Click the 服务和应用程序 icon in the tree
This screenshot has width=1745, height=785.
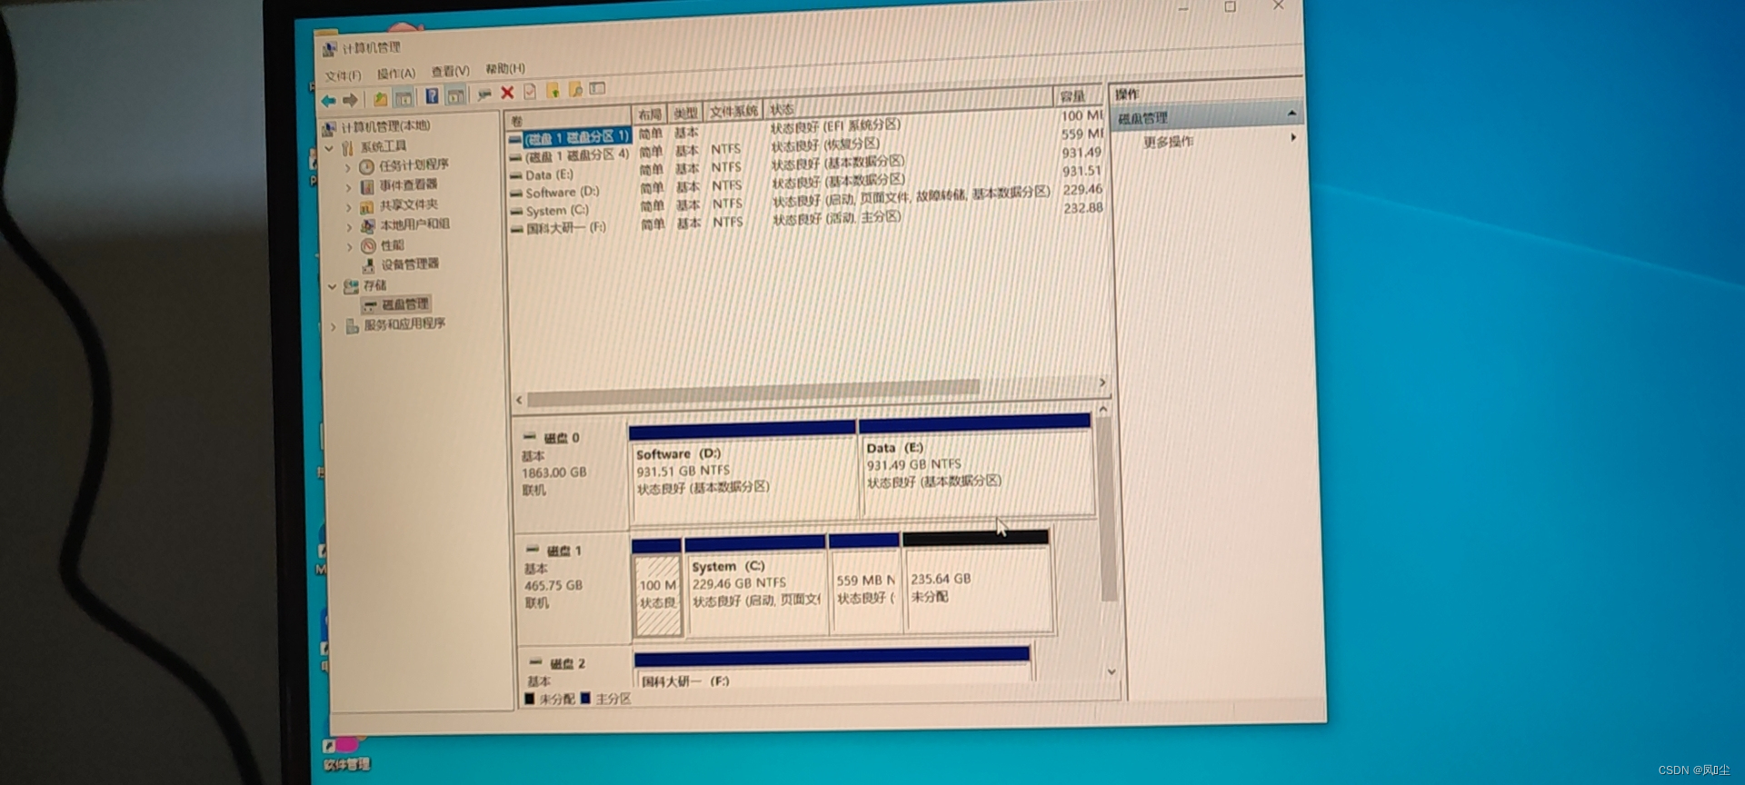[x=353, y=325]
